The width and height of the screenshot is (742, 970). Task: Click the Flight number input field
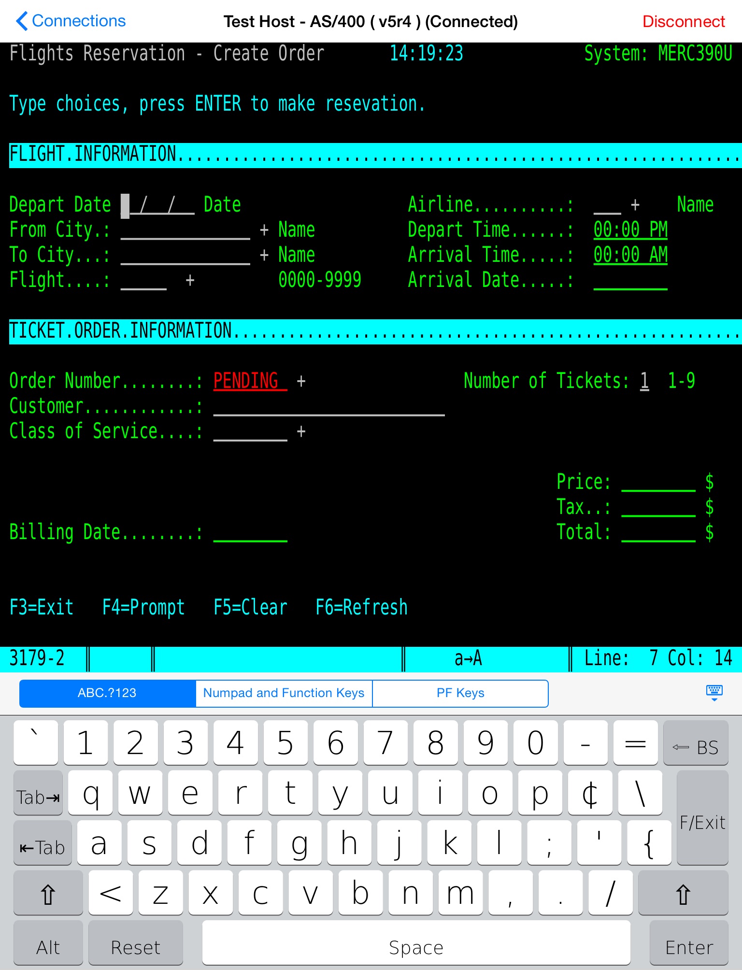(x=143, y=280)
